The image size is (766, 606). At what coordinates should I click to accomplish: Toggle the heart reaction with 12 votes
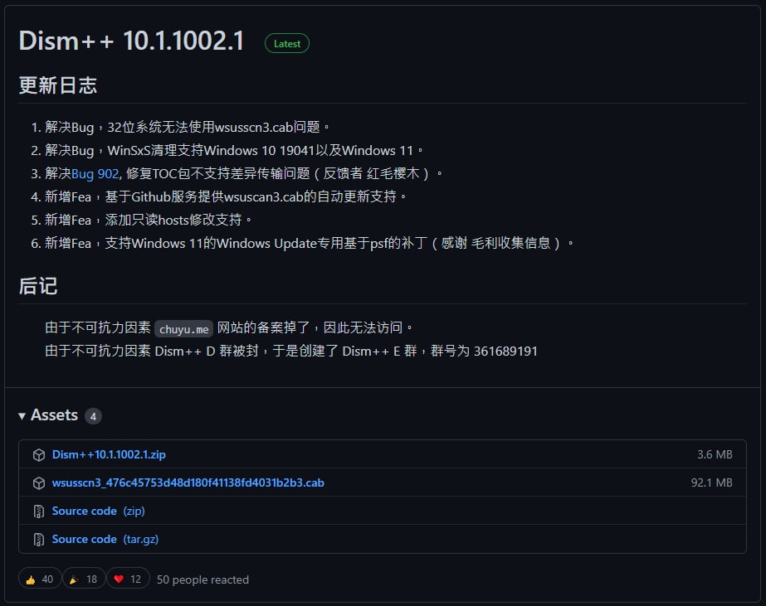(x=129, y=579)
